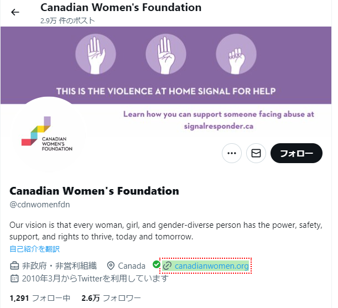This screenshot has height=308, width=338.
Task: Click the location pin icon near Canada
Action: pyautogui.click(x=111, y=266)
